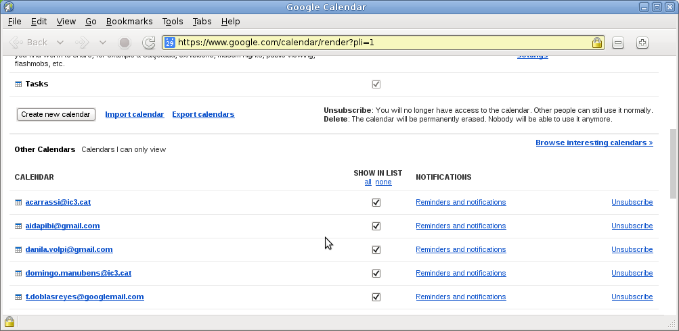The height and width of the screenshot is (331, 679).
Task: Click the address bar URL field
Action: [383, 43]
